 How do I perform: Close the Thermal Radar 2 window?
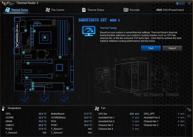click(189, 3)
